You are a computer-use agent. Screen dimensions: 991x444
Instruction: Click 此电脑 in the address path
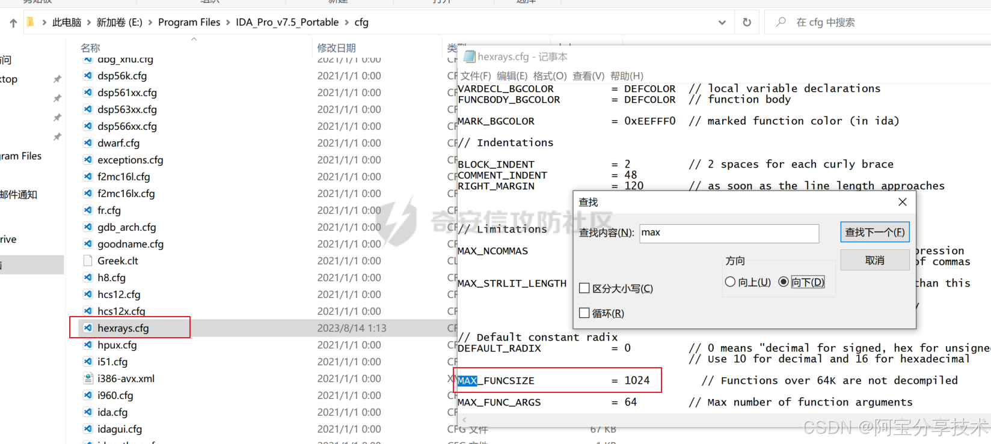[67, 23]
